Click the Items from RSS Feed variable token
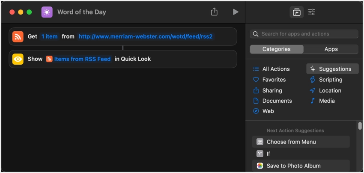The image size is (364, 173). coord(78,59)
